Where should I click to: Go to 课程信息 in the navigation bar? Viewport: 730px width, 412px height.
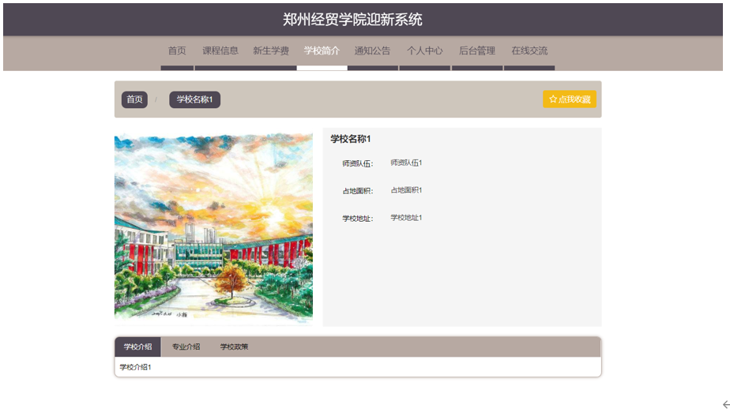(220, 51)
